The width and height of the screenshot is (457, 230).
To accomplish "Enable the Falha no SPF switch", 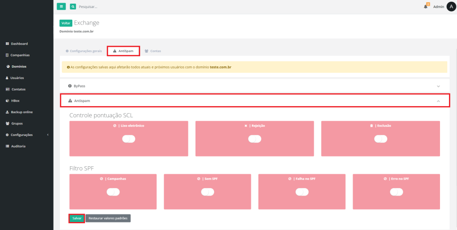I will [302, 192].
